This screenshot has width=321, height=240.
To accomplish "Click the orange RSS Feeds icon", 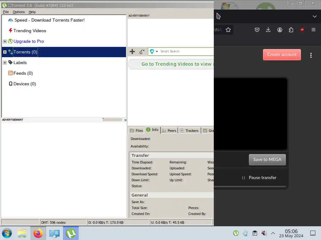I will 10,73.
